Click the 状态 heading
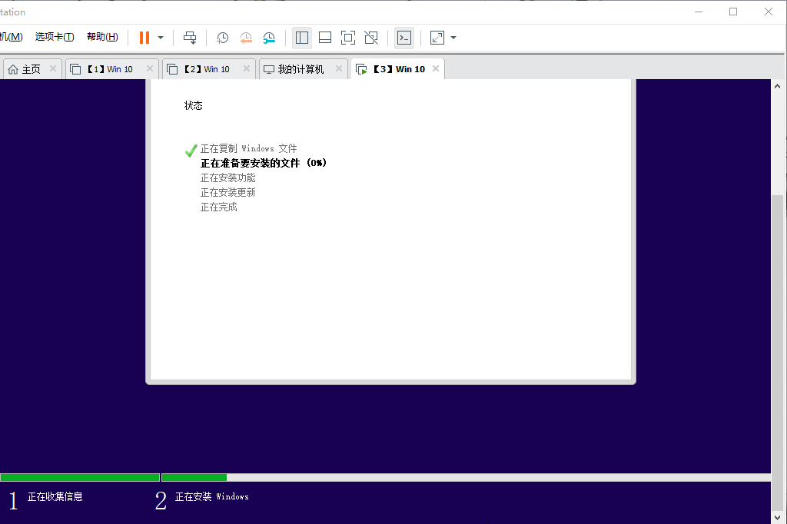Screen dimensions: 787x524 193,105
